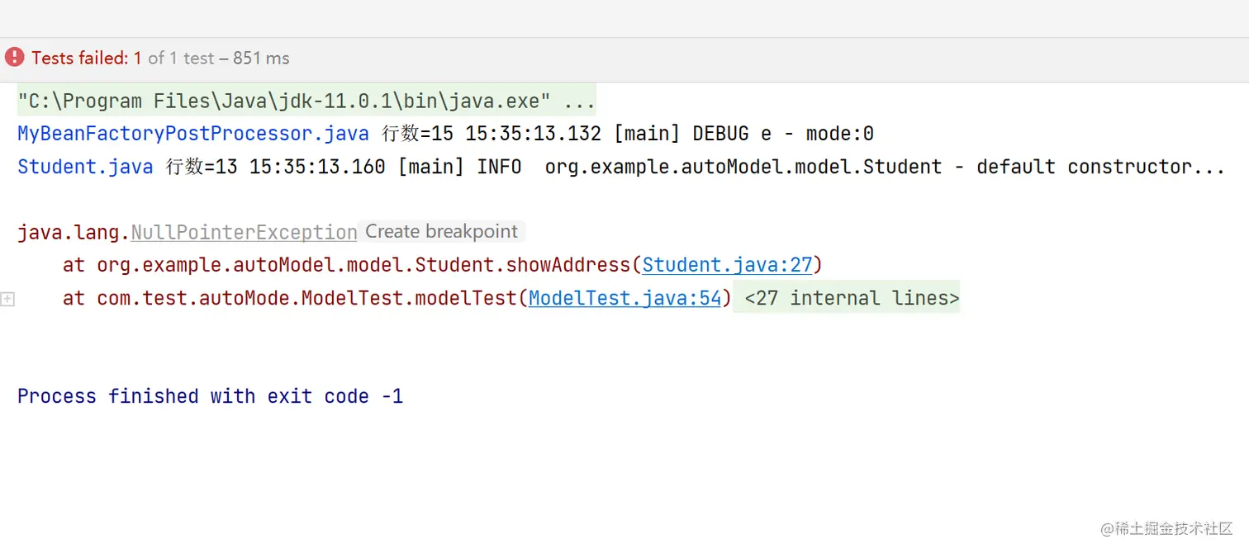Click the "DEBUG e - mode:0" log text
Screen dimensions: 1249x553
783,134
